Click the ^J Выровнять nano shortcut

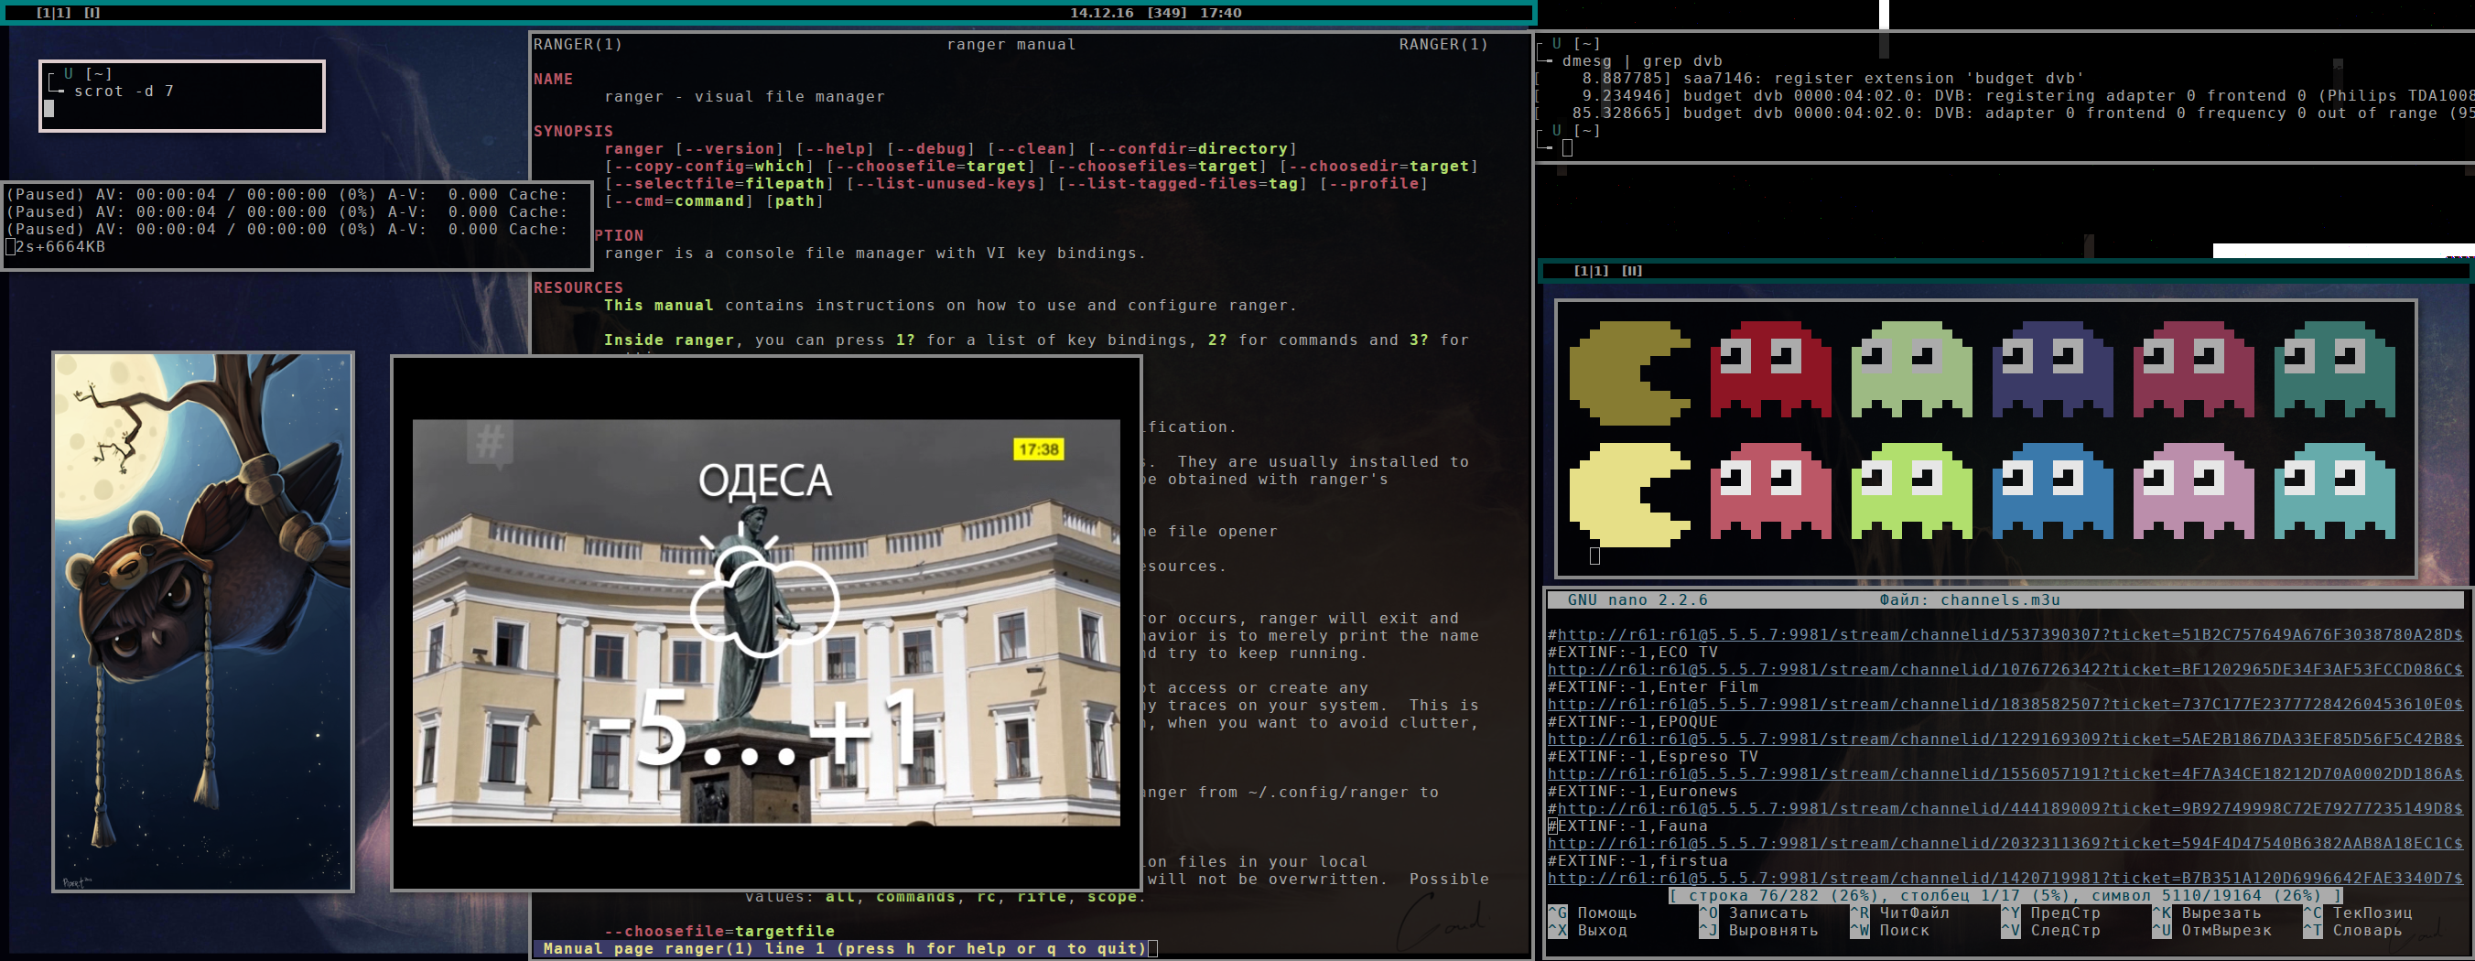pos(1758,930)
